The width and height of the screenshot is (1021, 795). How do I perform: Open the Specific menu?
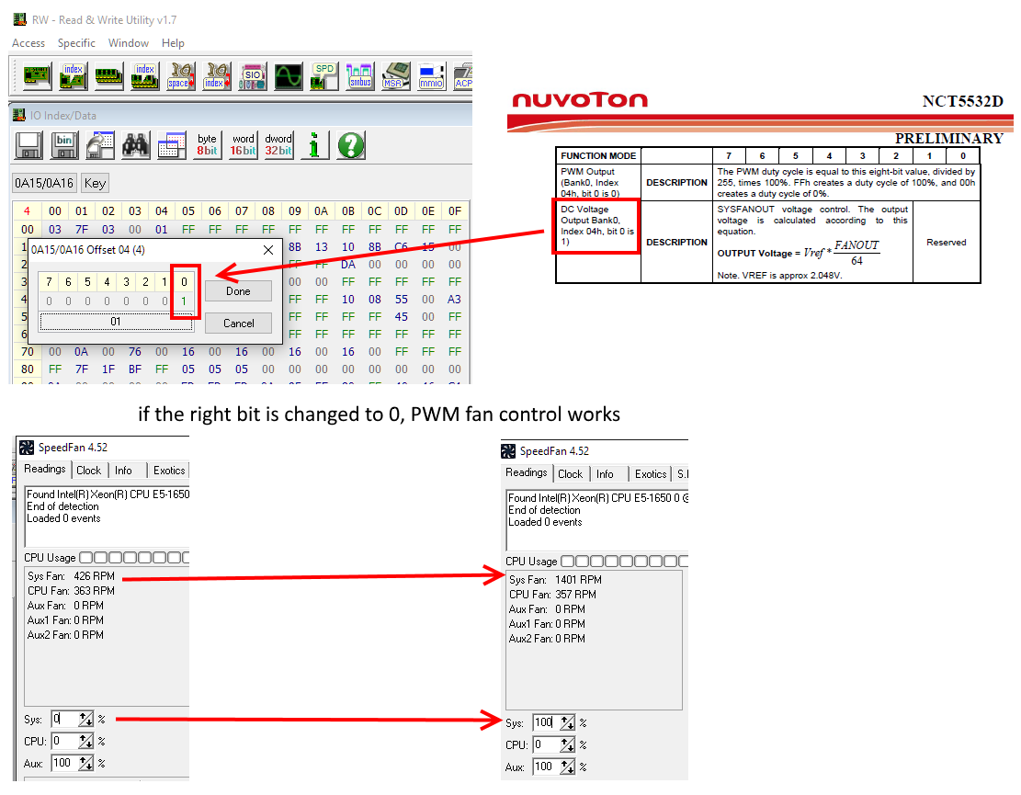tap(76, 43)
